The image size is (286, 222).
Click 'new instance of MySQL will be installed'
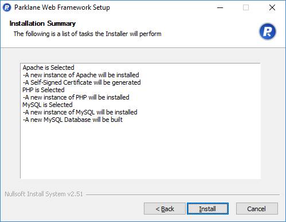coord(80,112)
